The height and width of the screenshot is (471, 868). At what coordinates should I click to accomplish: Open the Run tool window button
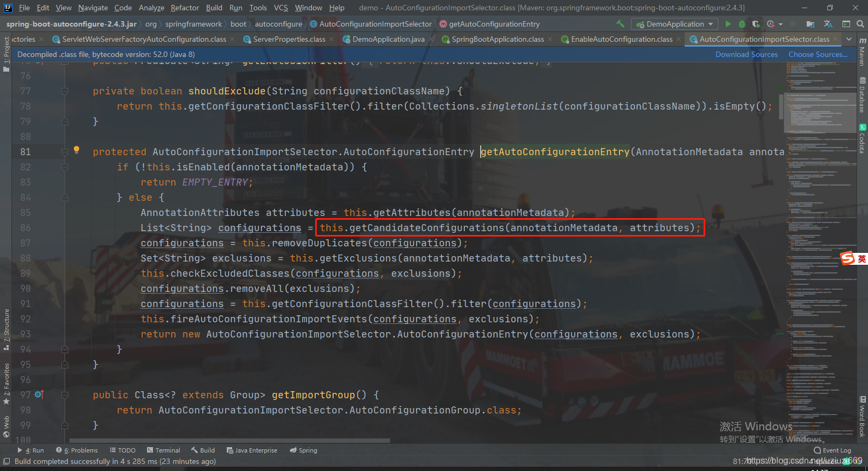tap(31, 450)
